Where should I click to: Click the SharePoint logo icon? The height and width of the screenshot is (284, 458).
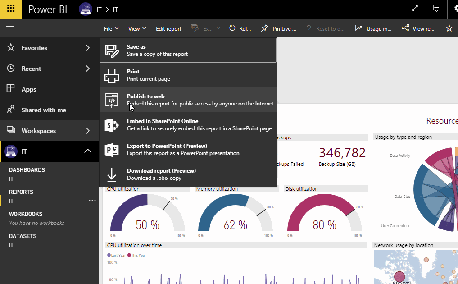point(112,125)
